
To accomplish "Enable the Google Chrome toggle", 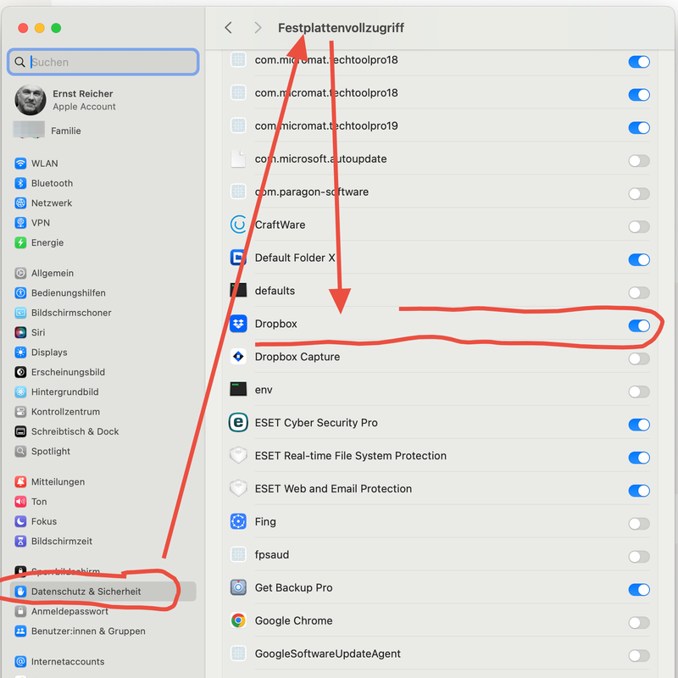I will [x=638, y=622].
